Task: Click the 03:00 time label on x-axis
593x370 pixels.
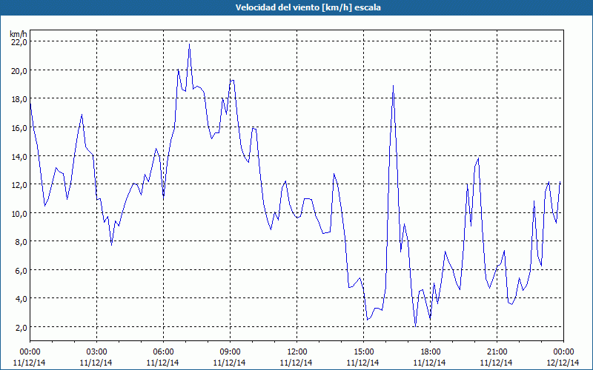Action: point(96,352)
